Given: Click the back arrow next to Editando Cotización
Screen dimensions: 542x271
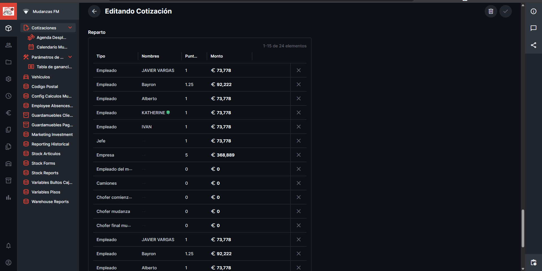Looking at the screenshot, I should pos(94,11).
